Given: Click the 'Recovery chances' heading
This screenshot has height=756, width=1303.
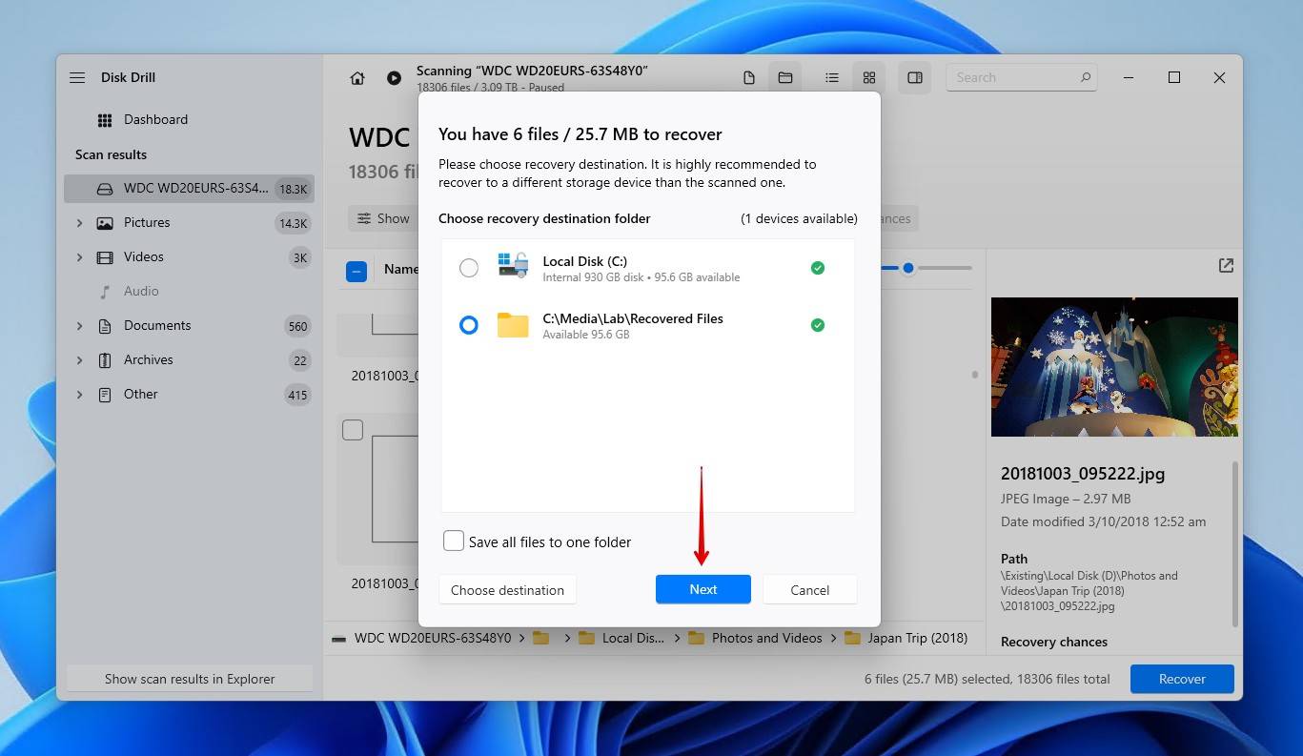Looking at the screenshot, I should [x=1054, y=642].
